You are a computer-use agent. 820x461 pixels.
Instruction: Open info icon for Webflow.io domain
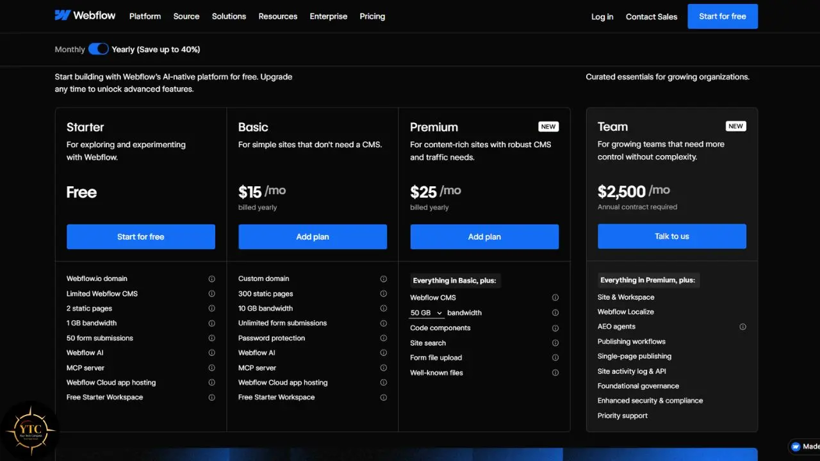pyautogui.click(x=211, y=279)
